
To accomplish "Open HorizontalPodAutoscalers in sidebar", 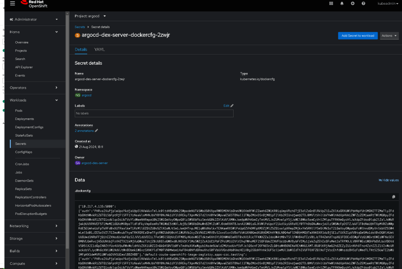I will click(x=33, y=205).
